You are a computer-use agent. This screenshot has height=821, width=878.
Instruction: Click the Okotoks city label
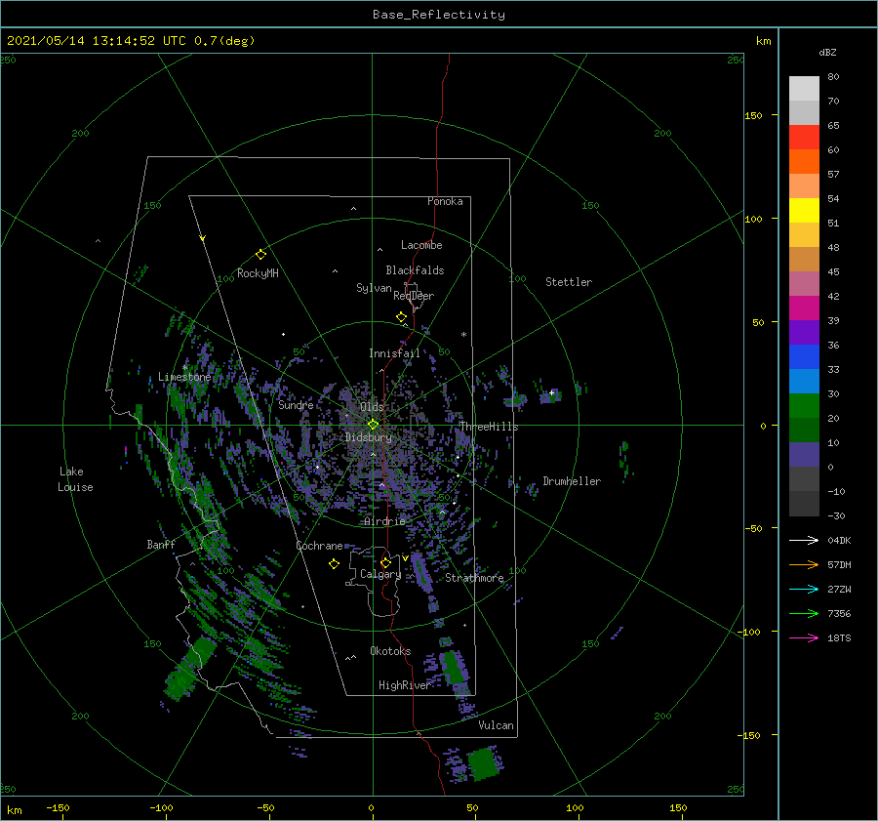click(390, 651)
